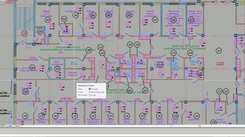The width and height of the screenshot is (245, 137).
Task: Select room marker circle 312
Action: pos(56,116)
